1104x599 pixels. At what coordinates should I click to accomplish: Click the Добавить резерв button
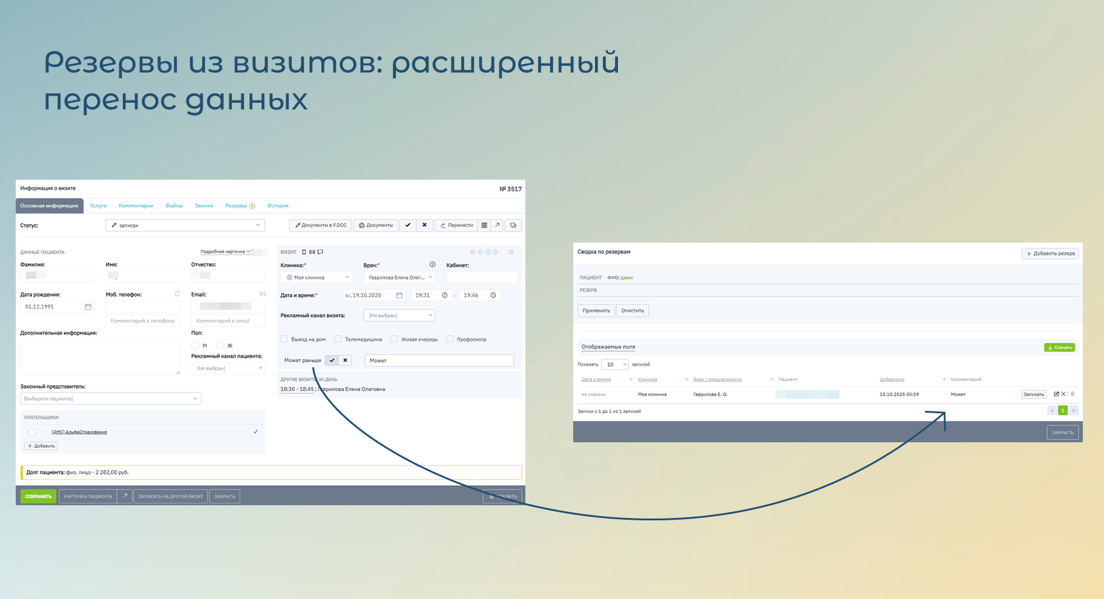(x=1050, y=254)
